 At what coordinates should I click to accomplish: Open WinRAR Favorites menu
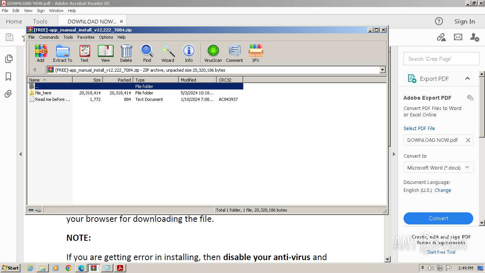tap(86, 37)
